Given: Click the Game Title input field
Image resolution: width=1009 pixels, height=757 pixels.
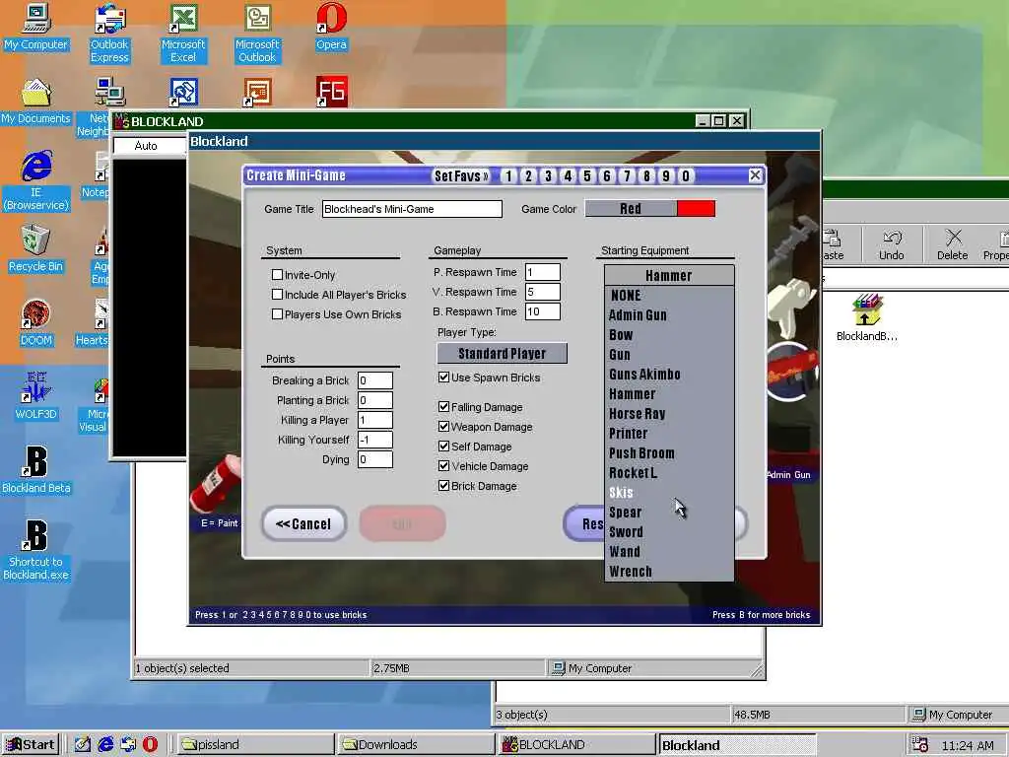Looking at the screenshot, I should (x=412, y=209).
